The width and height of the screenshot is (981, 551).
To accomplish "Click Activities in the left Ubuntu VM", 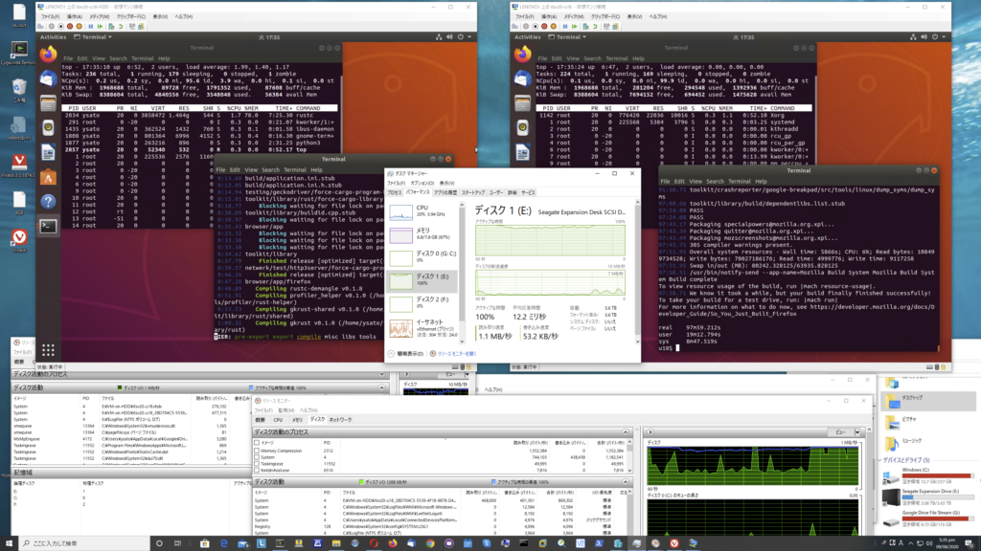I will coord(54,36).
